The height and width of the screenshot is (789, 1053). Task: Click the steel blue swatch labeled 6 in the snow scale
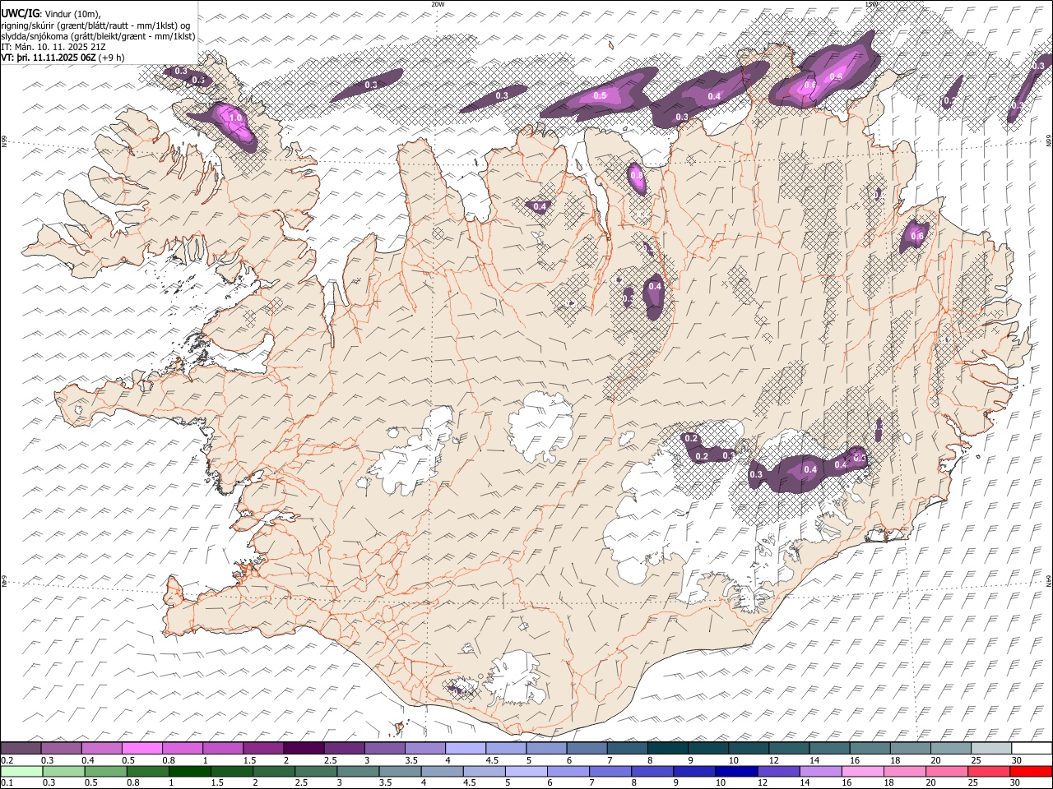[x=587, y=748]
